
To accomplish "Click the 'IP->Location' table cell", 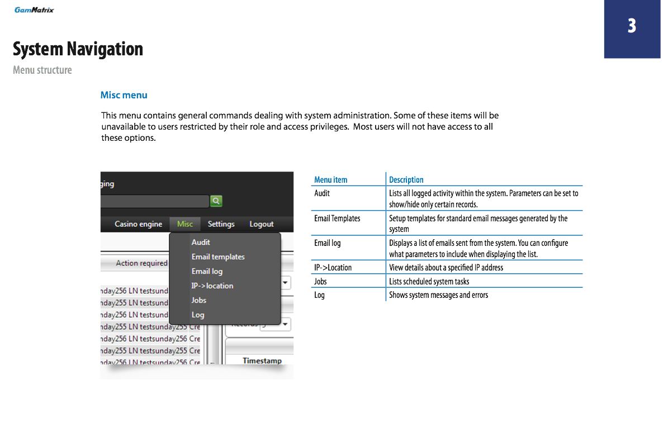I will [x=333, y=268].
